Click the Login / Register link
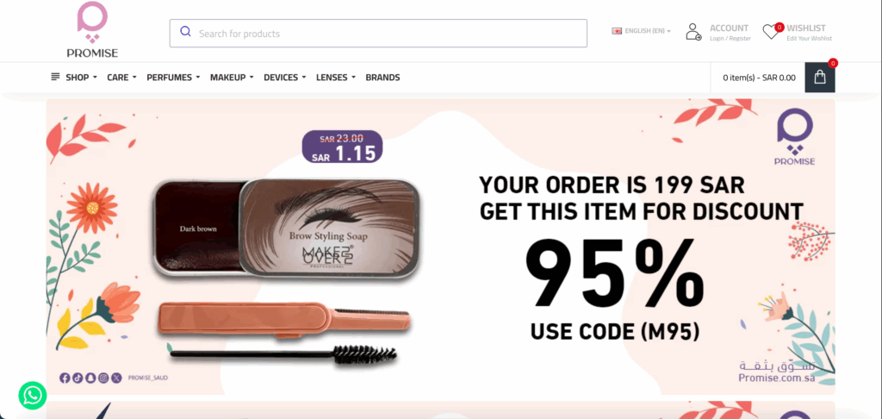The height and width of the screenshot is (419, 882). pyautogui.click(x=730, y=38)
